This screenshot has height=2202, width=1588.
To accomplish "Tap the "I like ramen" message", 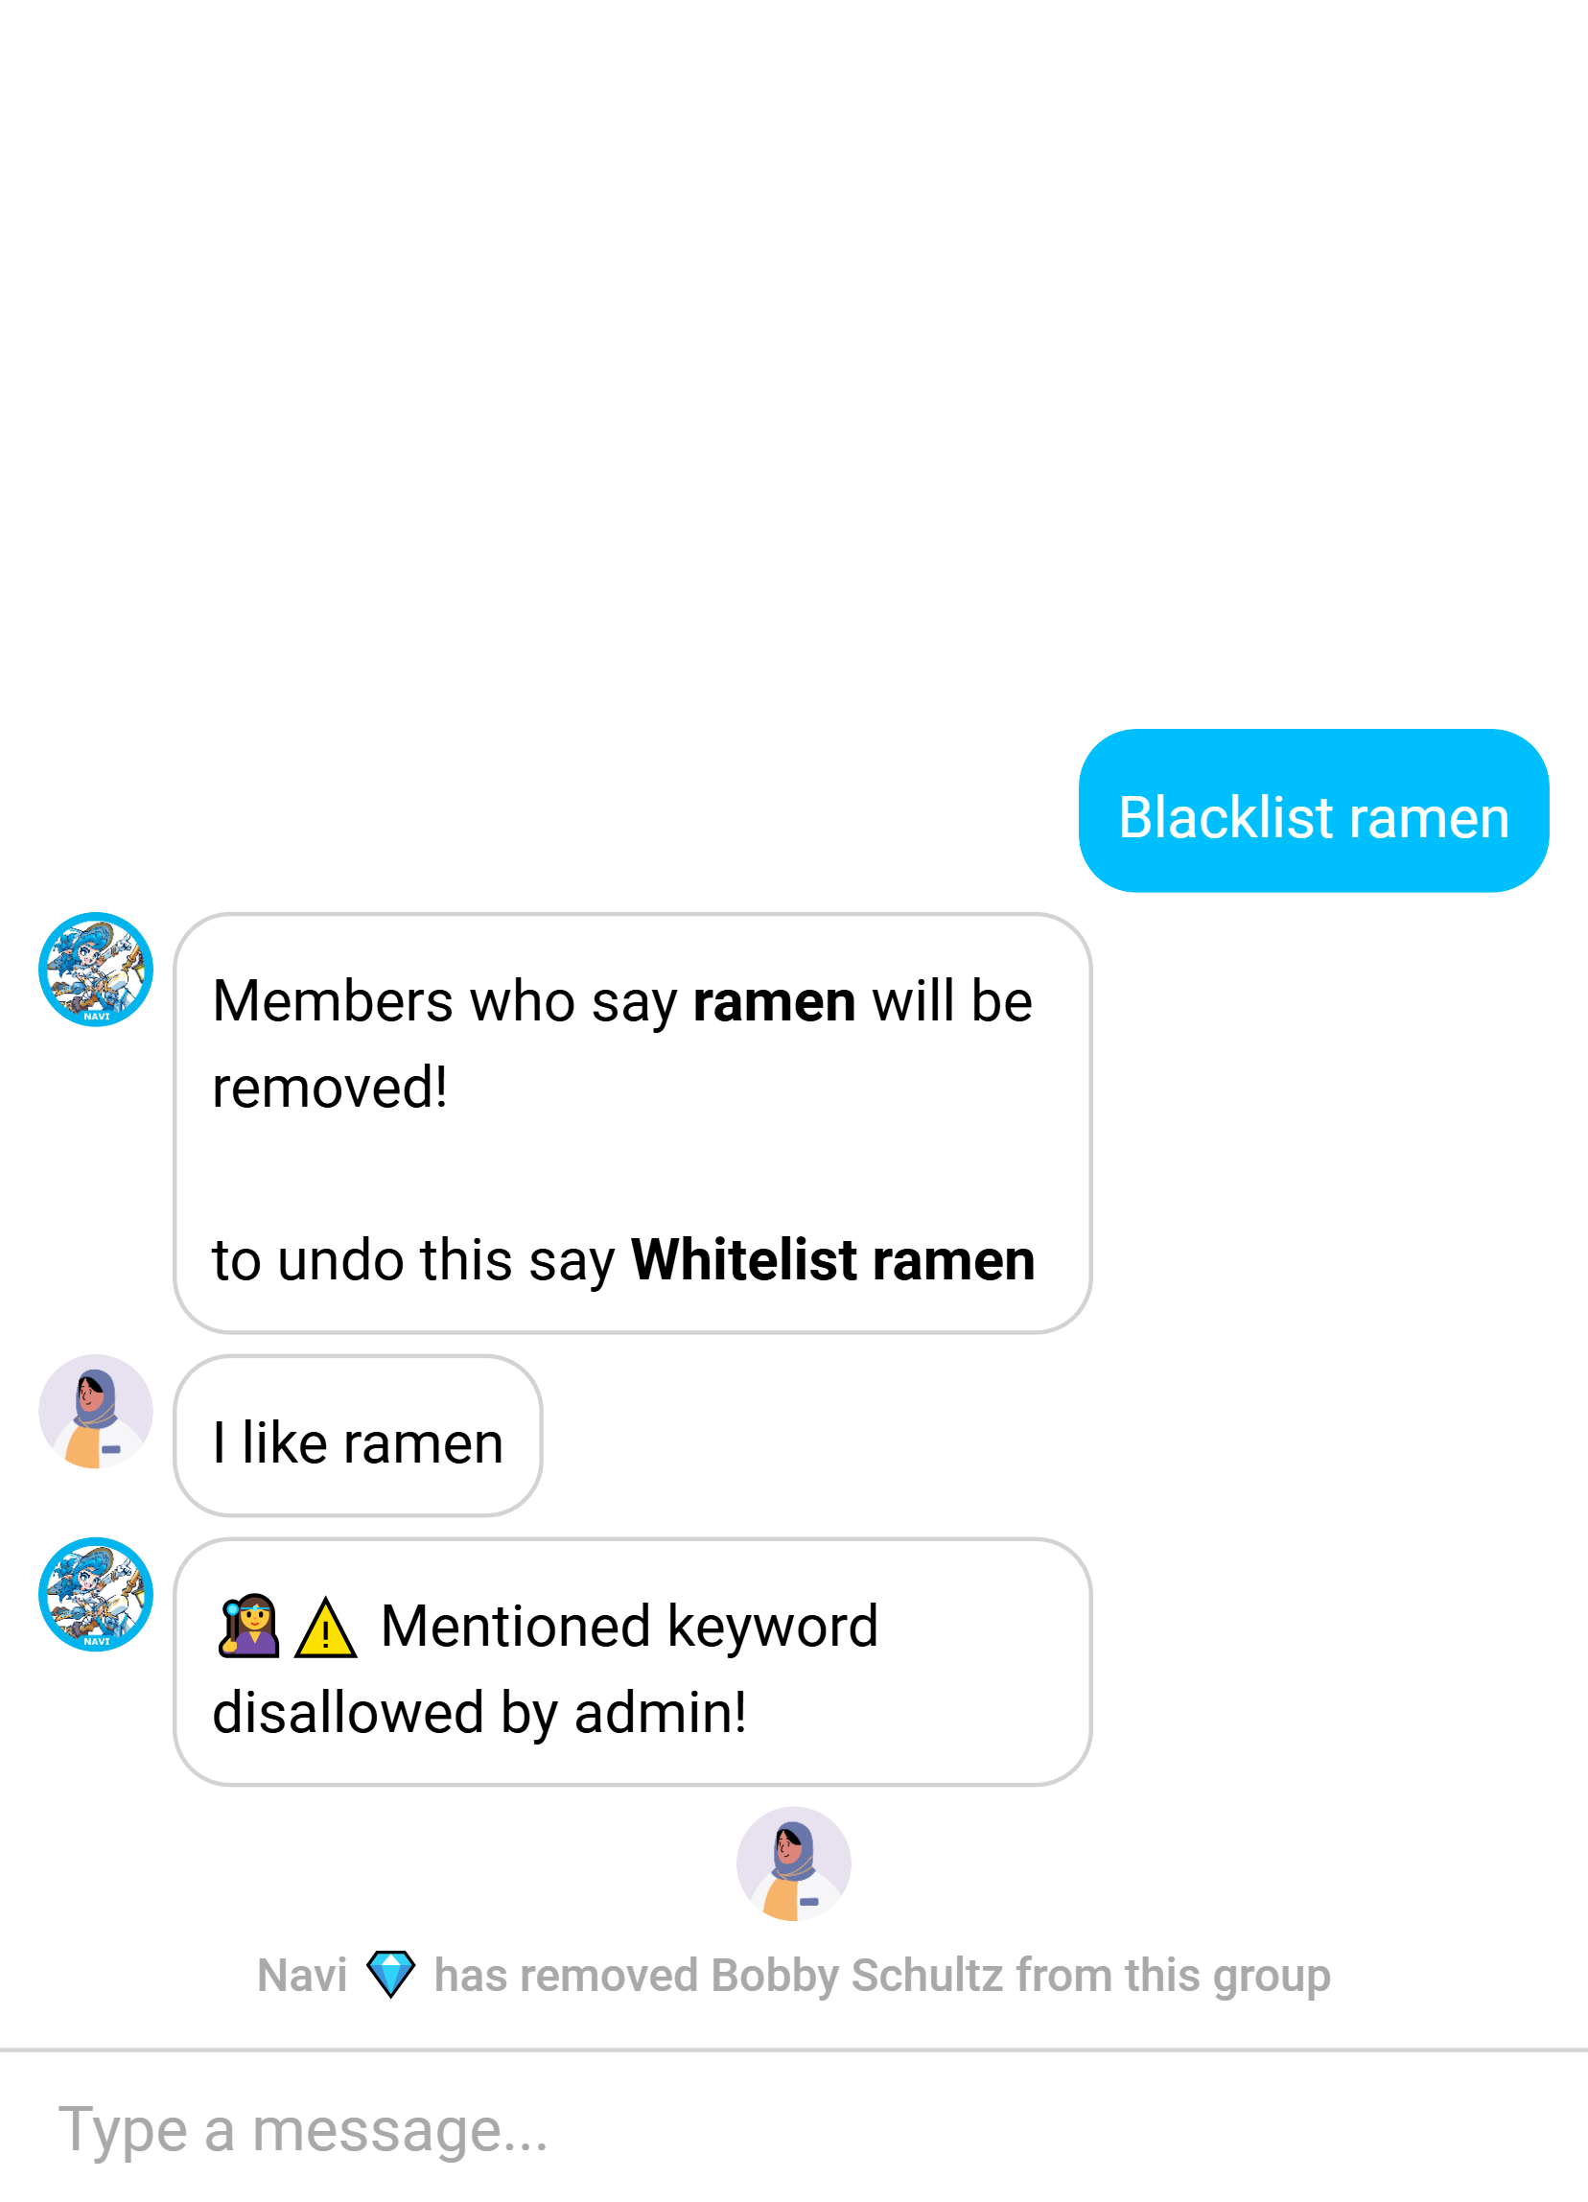I will (359, 1436).
